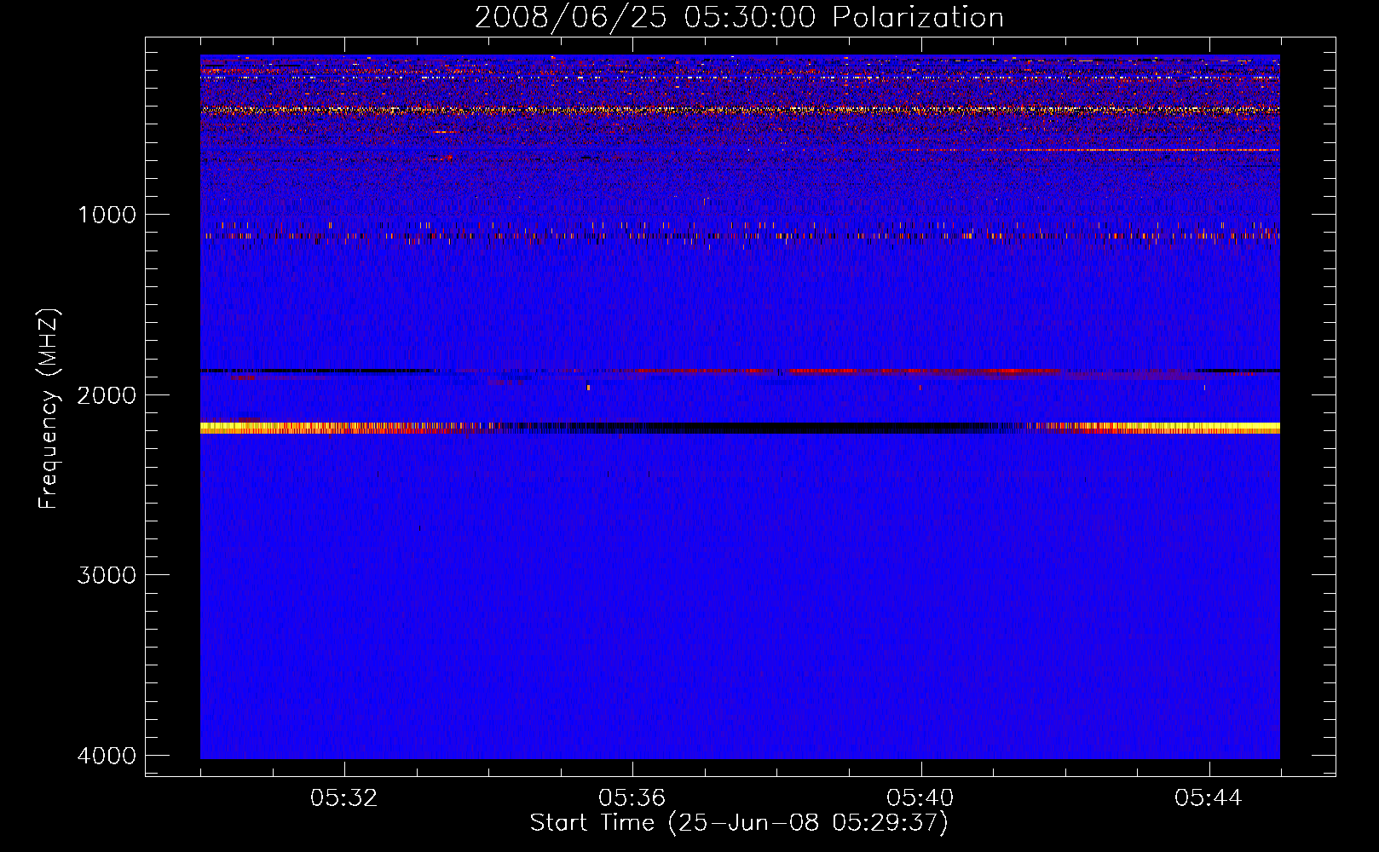
Task: Click the 'Frequency (MHZ)' axis title
Action: coord(49,409)
